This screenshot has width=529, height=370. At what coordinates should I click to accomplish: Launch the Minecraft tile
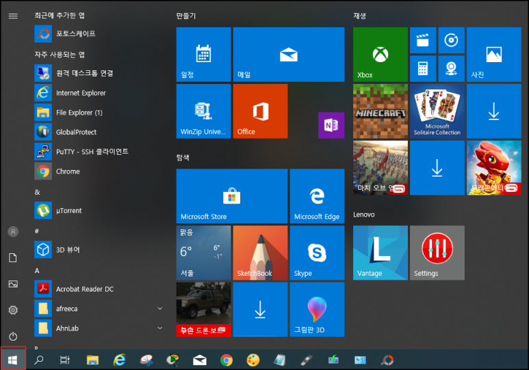point(380,111)
